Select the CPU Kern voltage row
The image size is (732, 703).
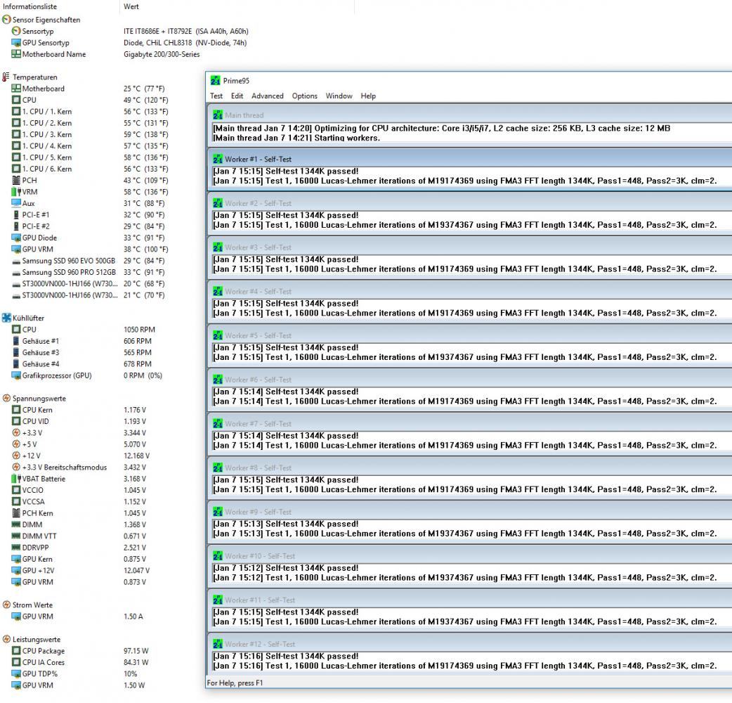[79, 410]
